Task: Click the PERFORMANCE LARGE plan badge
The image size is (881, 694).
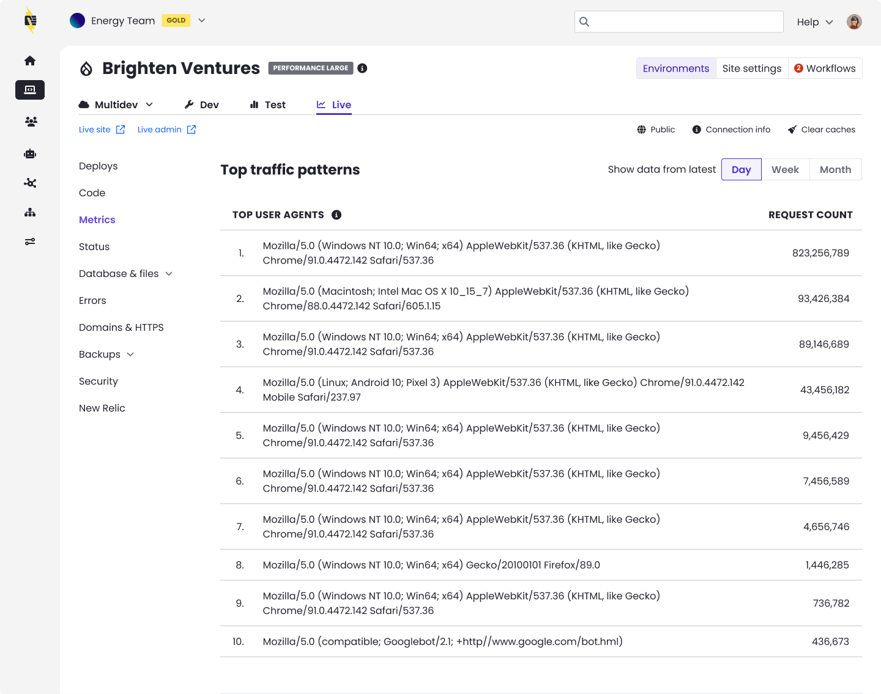Action: pyautogui.click(x=311, y=68)
